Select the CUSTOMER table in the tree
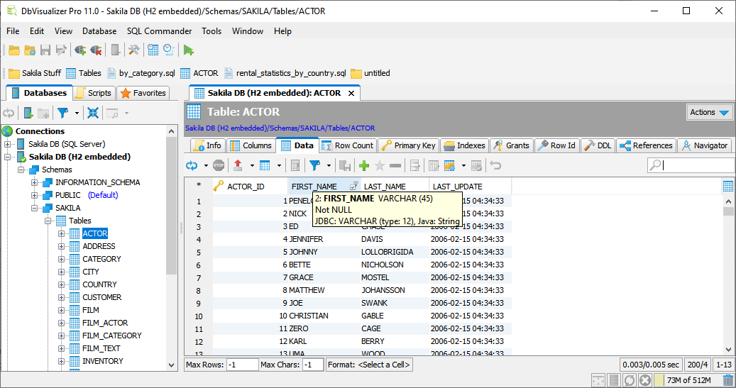This screenshot has height=388, width=736. (102, 297)
